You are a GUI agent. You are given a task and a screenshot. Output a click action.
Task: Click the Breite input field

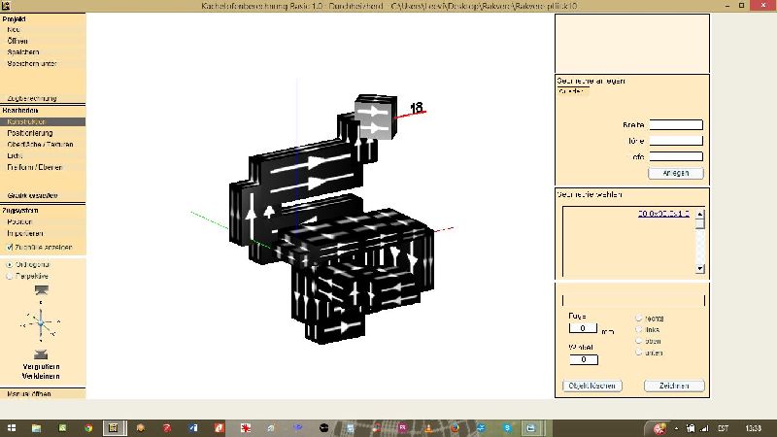[675, 124]
